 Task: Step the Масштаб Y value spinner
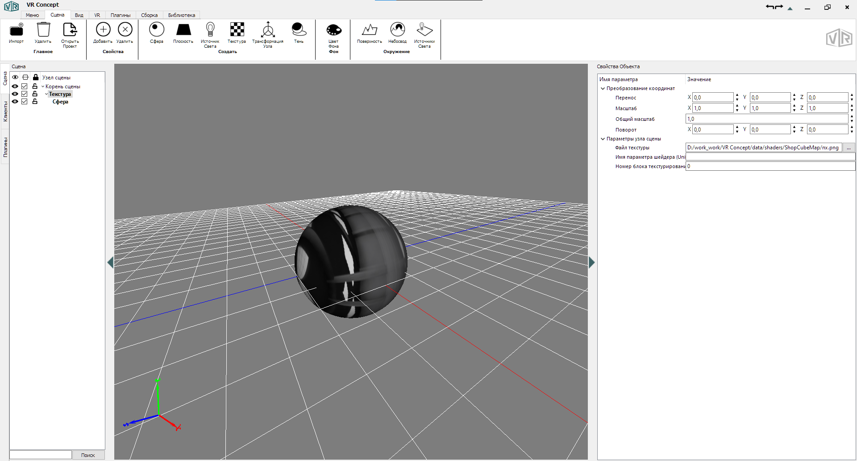pyautogui.click(x=794, y=108)
